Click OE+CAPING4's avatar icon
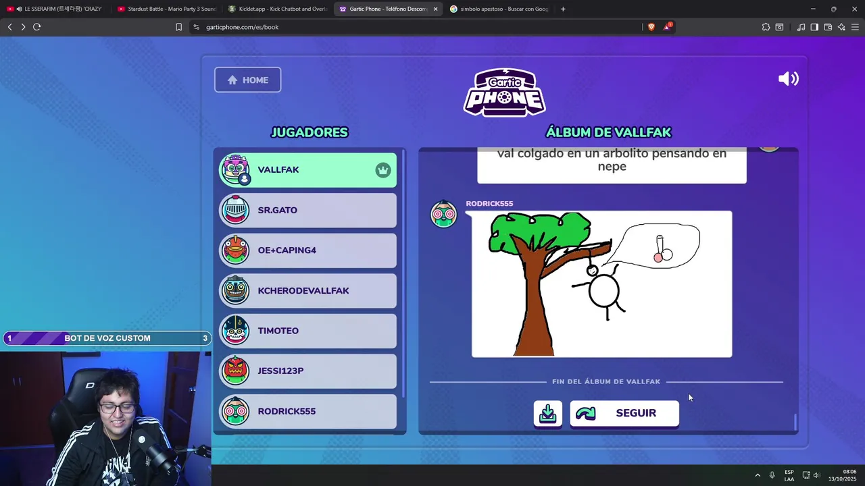Screen dimensions: 865x486 (x=235, y=250)
